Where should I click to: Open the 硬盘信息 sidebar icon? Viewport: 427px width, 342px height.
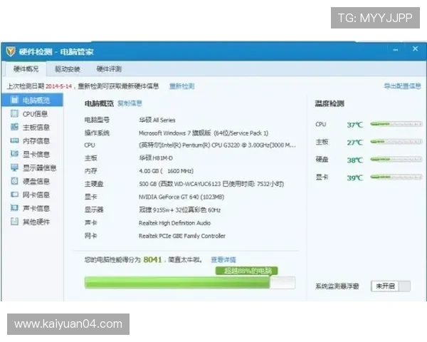[x=15, y=181]
